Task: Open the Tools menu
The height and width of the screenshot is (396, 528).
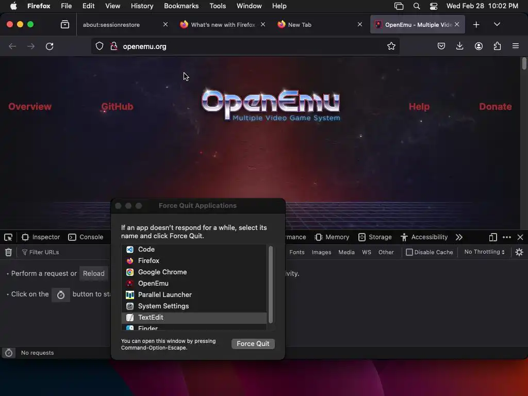Action: pyautogui.click(x=218, y=6)
